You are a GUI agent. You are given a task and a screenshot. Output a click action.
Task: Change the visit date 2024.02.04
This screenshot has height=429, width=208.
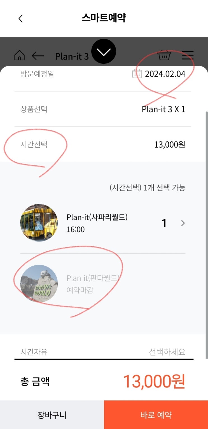coord(165,74)
